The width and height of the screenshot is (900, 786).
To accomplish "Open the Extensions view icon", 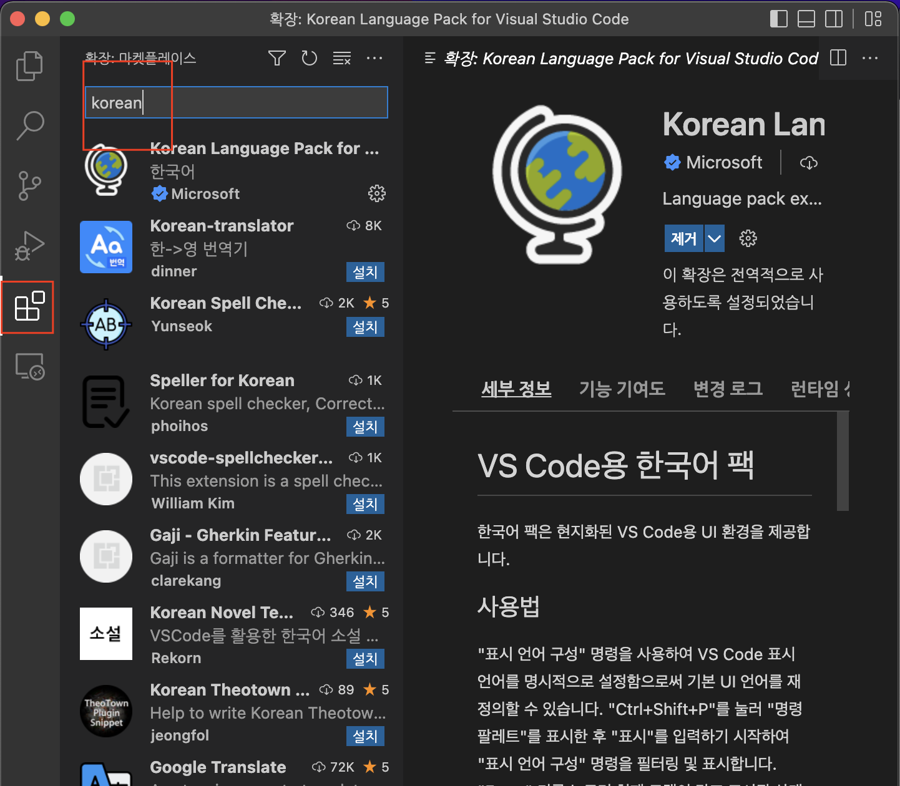I will (29, 306).
